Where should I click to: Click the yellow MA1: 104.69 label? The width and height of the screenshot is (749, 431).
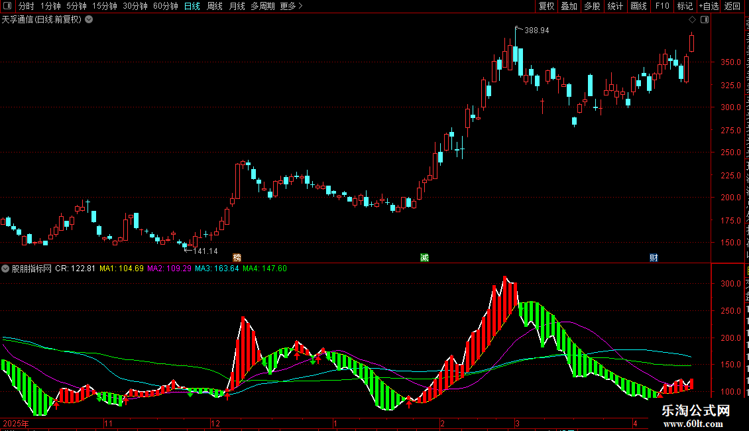click(x=121, y=269)
